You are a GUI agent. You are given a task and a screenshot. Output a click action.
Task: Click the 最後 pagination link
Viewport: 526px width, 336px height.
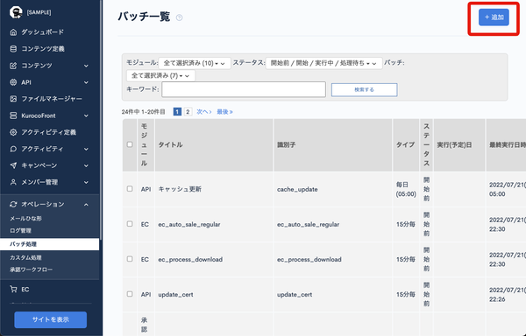[x=224, y=112]
